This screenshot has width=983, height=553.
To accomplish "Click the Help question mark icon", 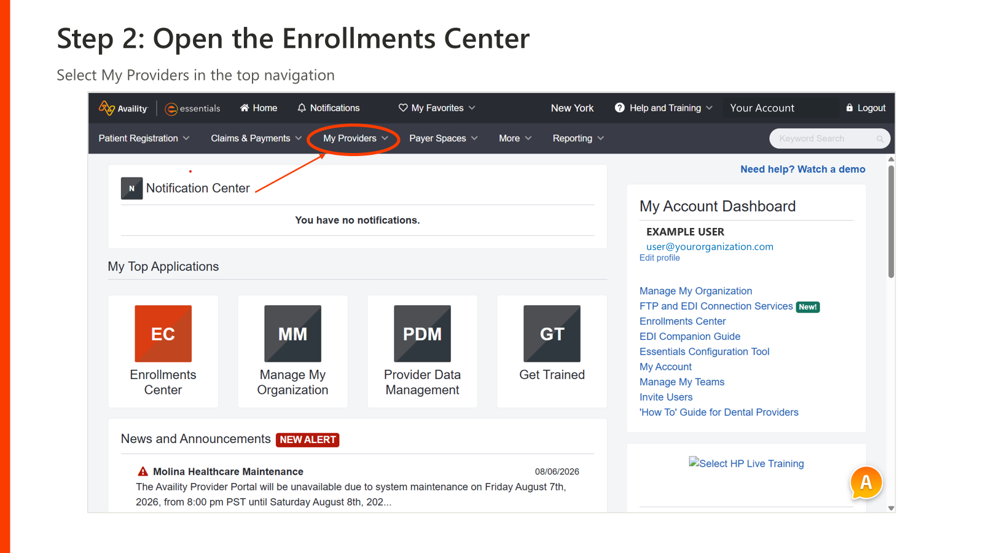I will (620, 108).
